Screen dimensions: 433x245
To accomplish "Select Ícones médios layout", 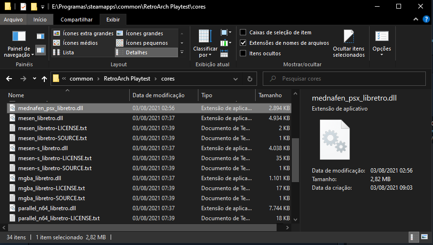I will tap(75, 43).
